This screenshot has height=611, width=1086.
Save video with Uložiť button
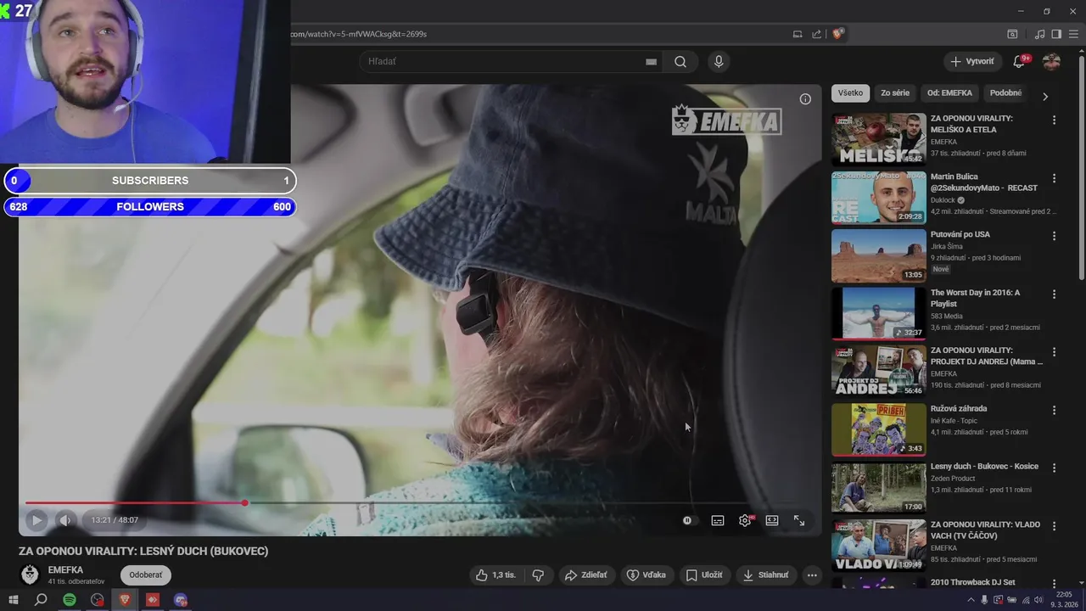(x=704, y=575)
